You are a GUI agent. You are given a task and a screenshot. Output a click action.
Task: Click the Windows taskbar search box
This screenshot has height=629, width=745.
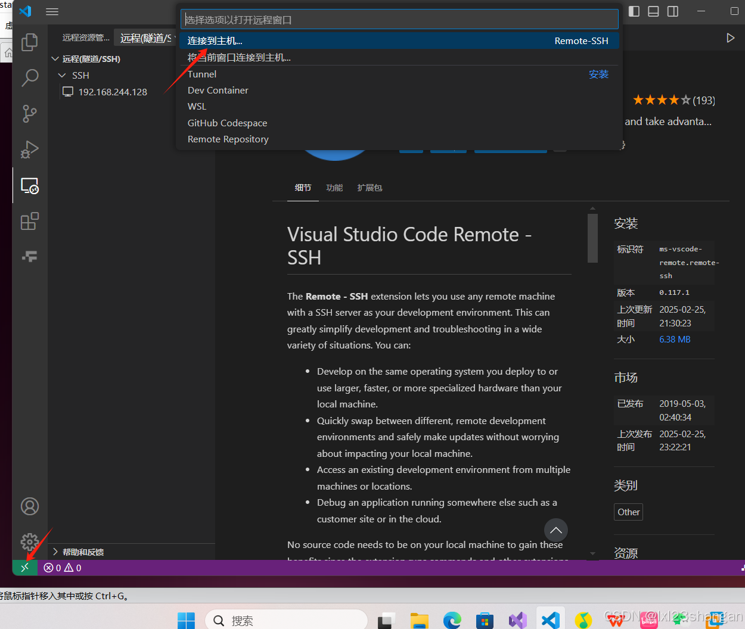coord(286,621)
